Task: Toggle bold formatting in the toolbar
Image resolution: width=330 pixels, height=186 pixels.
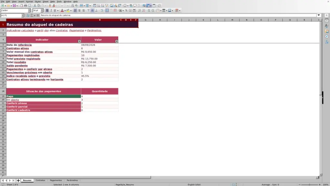Action: click(47, 10)
